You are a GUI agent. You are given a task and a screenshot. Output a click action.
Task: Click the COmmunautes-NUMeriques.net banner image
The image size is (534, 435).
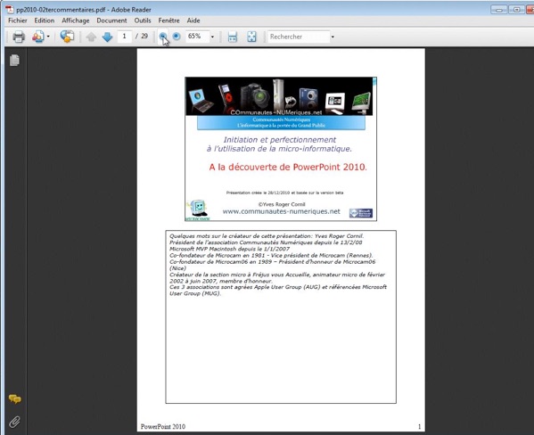point(279,96)
